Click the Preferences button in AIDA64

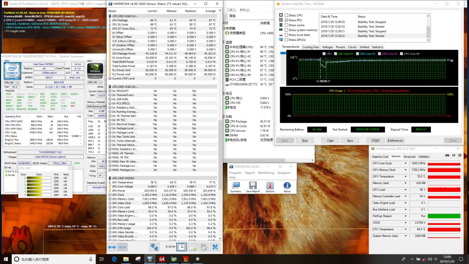click(395, 140)
